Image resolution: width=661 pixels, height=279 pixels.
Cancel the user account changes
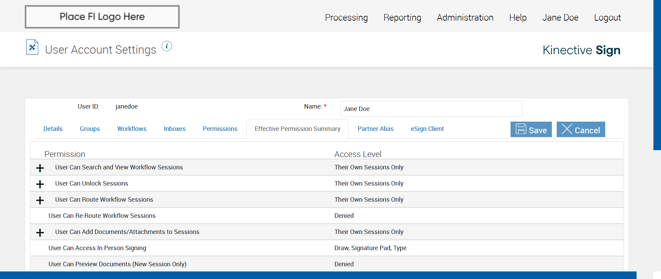click(x=580, y=130)
